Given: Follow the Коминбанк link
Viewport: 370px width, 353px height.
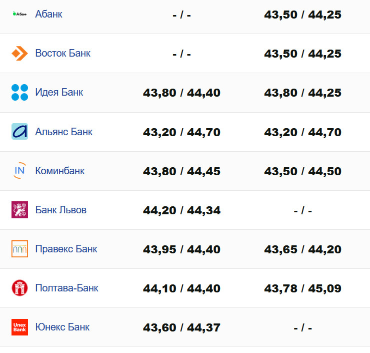Looking at the screenshot, I should coord(59,171).
